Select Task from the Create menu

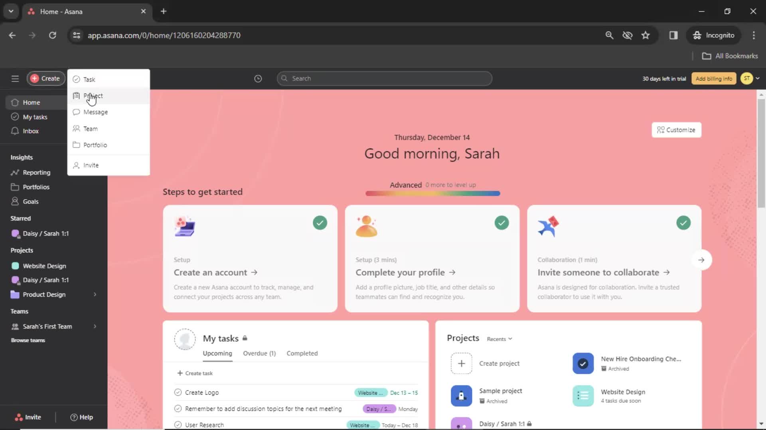tap(109, 79)
